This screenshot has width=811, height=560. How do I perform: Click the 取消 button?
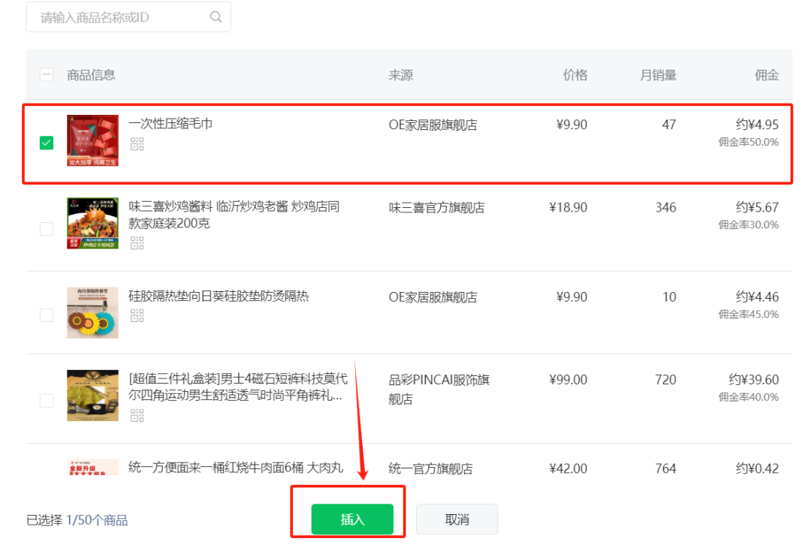457,519
